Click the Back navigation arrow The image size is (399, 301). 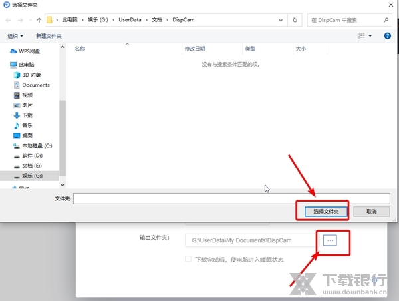[8, 20]
